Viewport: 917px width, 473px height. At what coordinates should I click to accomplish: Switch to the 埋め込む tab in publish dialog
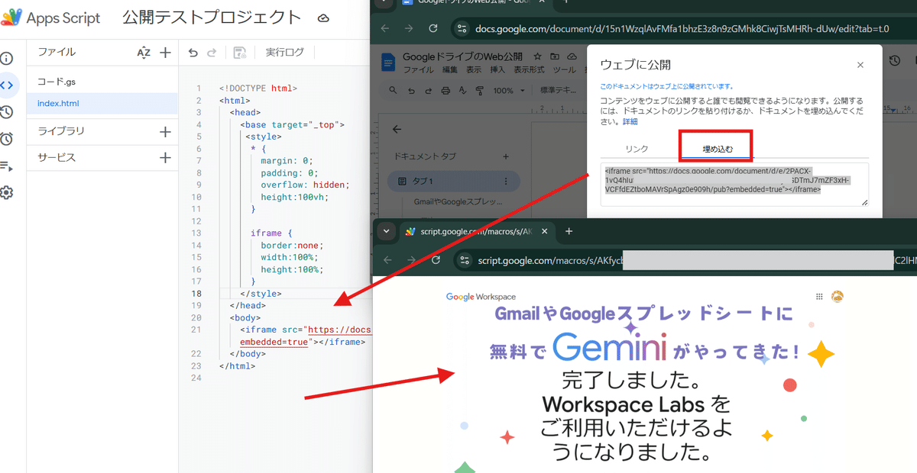point(716,150)
